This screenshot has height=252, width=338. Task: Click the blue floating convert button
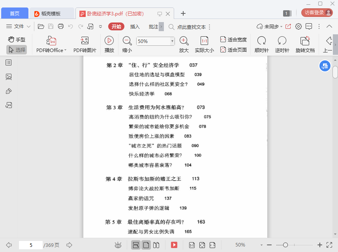coord(325,66)
